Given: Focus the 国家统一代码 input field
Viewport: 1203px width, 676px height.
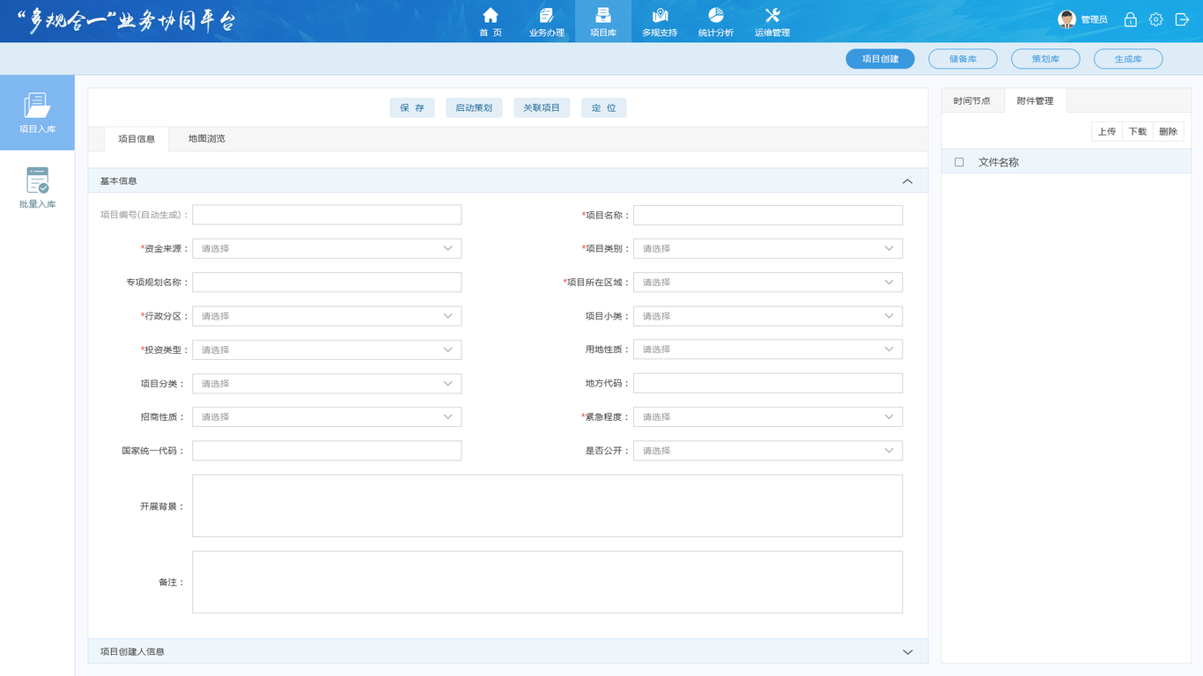Looking at the screenshot, I should (327, 451).
